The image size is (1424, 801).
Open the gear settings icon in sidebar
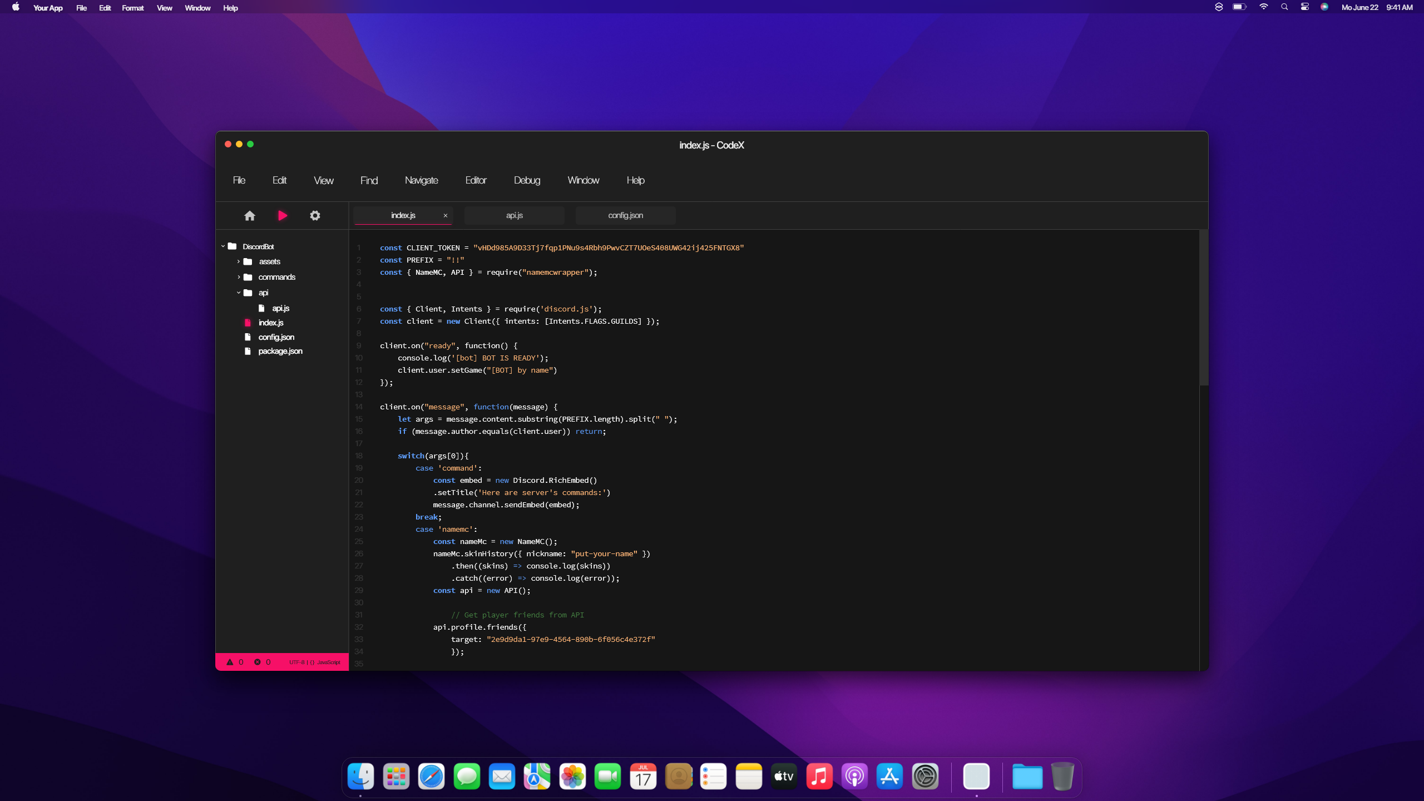[315, 216]
